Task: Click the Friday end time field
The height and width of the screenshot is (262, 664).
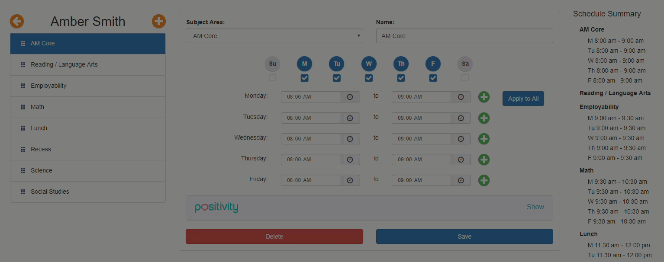Action: 422,180
